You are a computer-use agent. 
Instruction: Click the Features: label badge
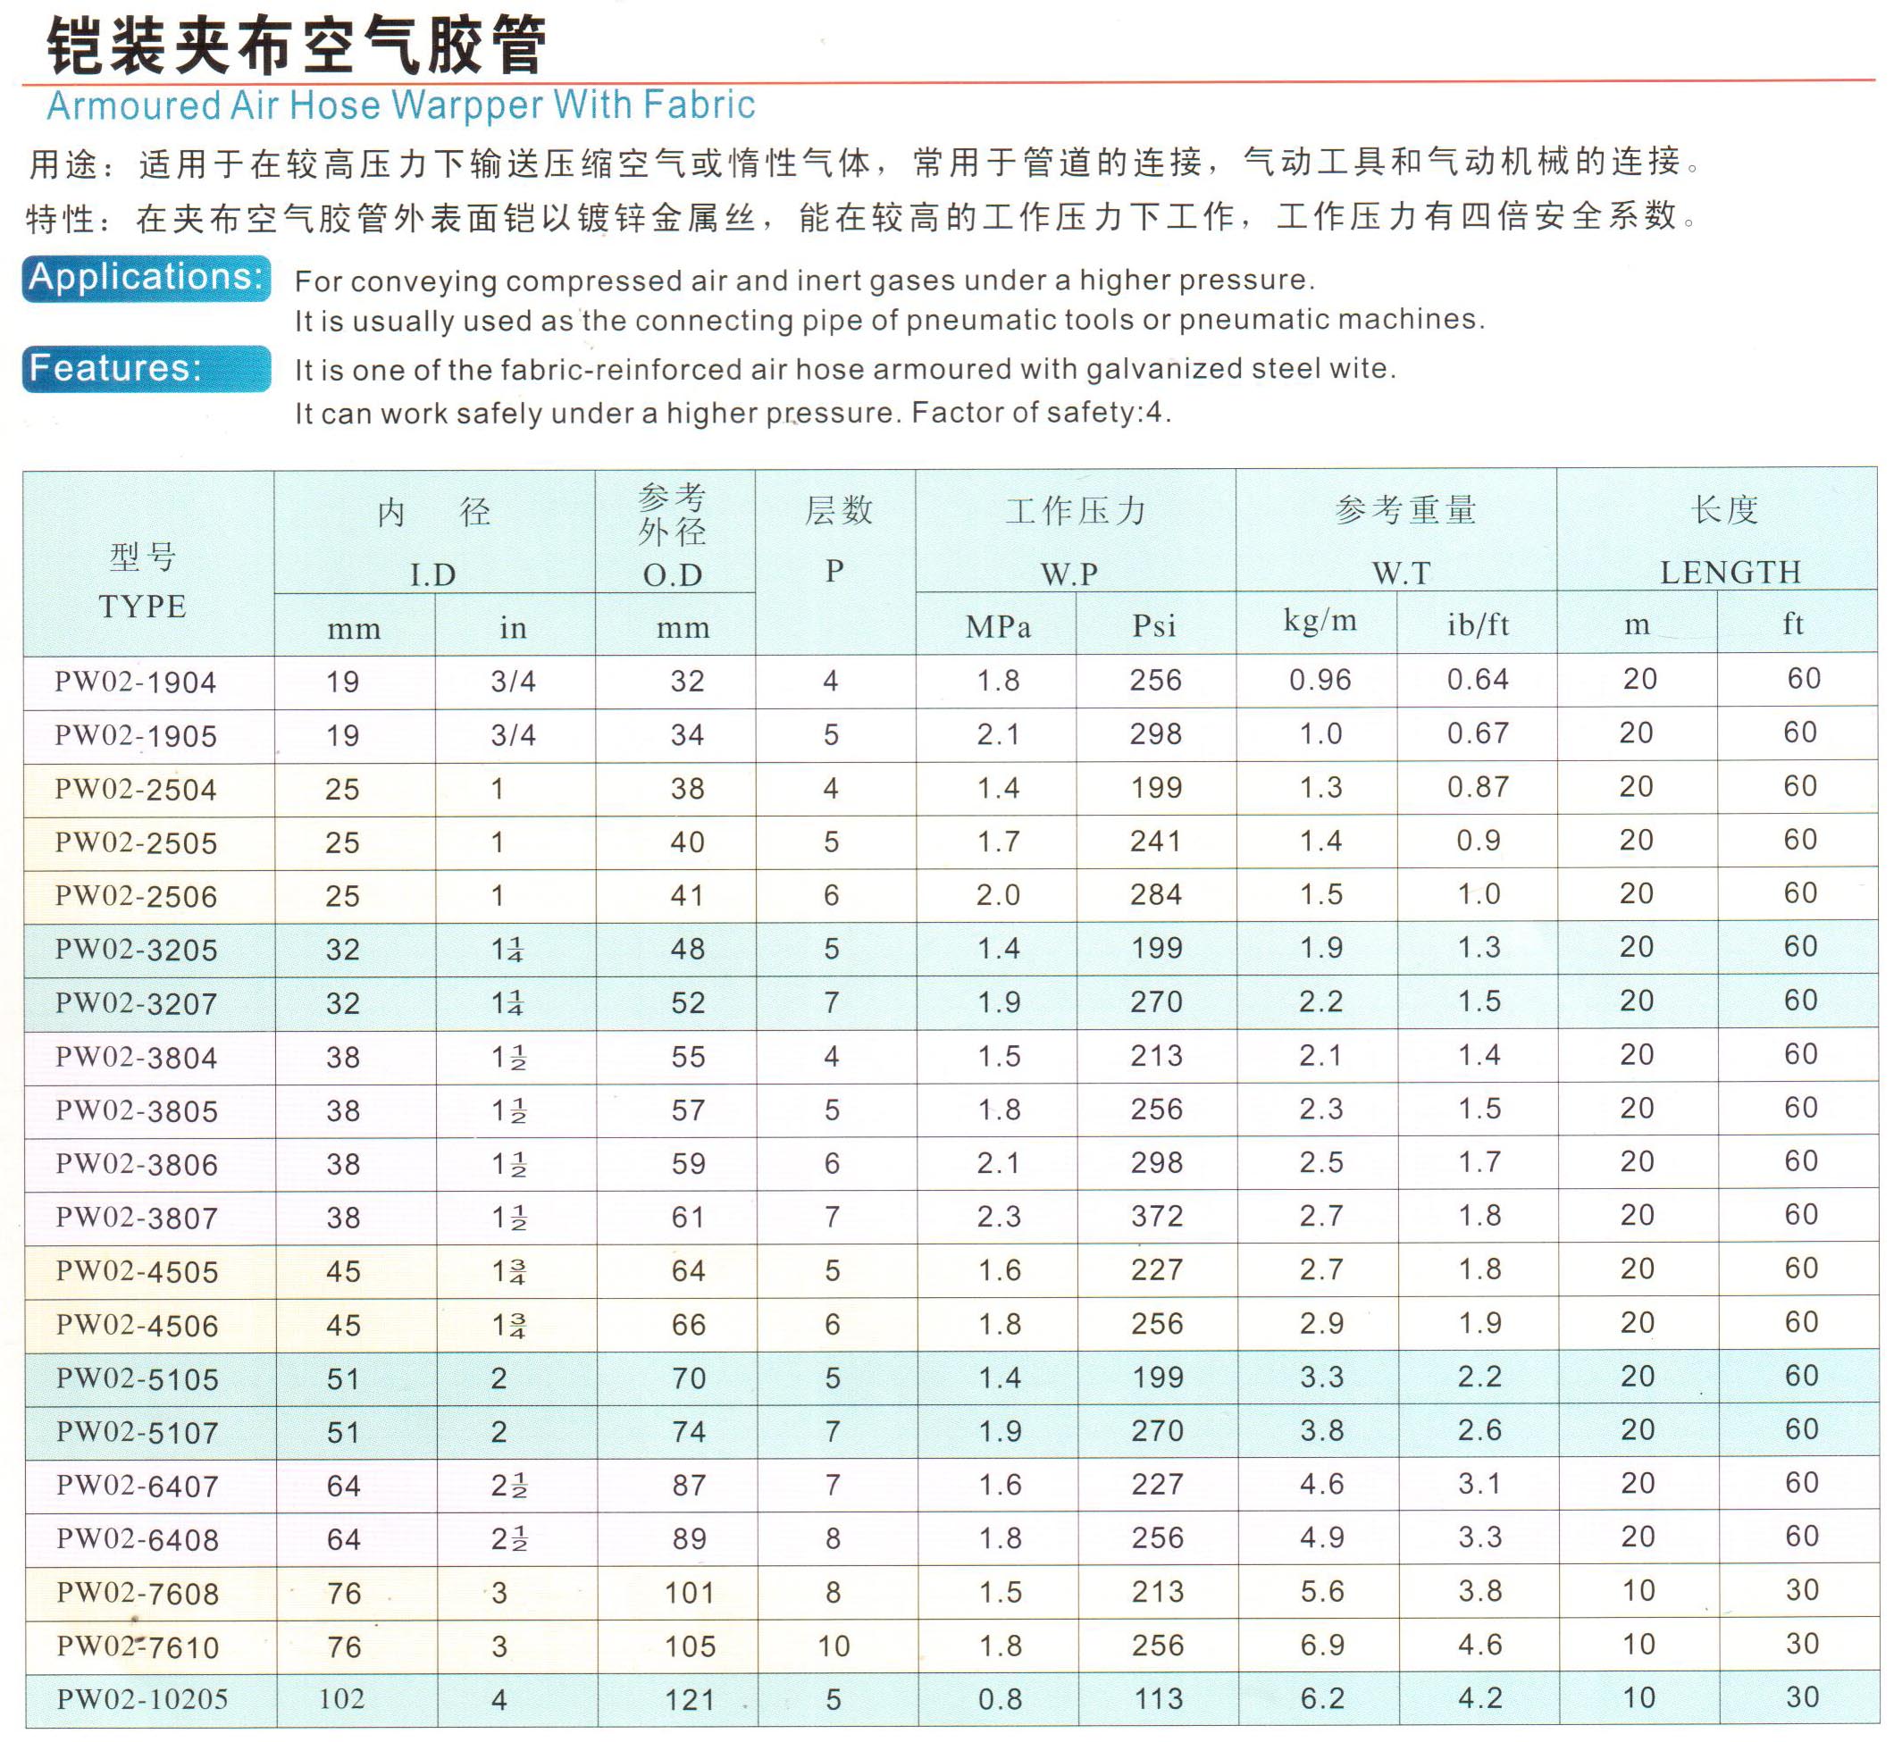147,369
